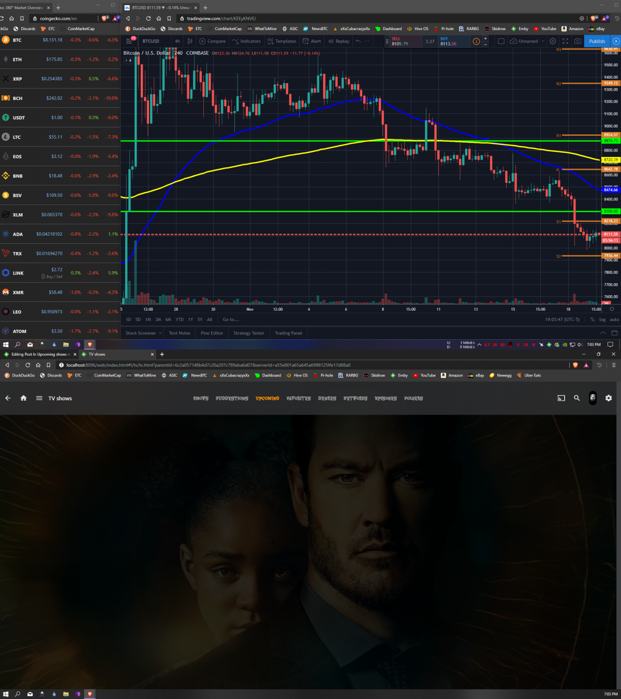Switch to the Text Notes tab
Viewport: 621px width, 699px height.
point(180,333)
